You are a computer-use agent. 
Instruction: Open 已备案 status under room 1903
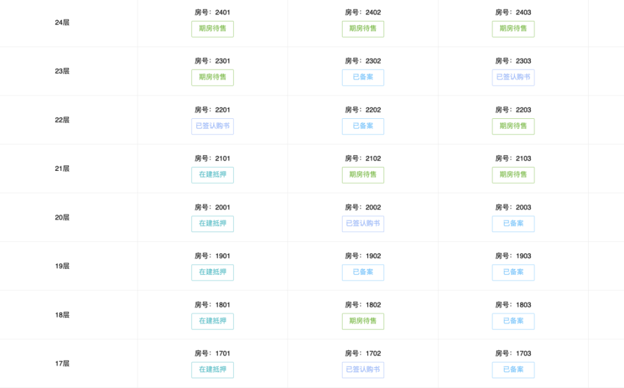coord(513,272)
